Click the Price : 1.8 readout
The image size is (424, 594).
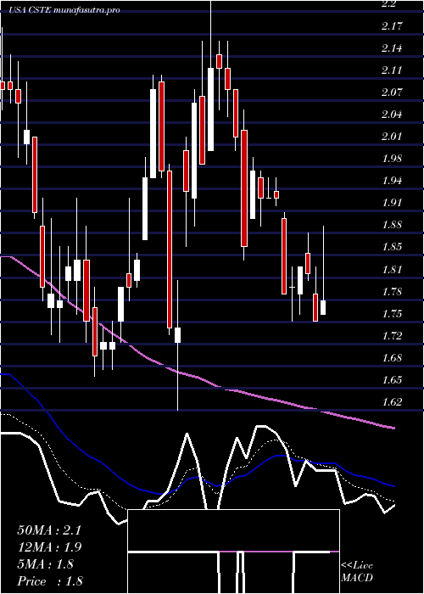tap(49, 580)
